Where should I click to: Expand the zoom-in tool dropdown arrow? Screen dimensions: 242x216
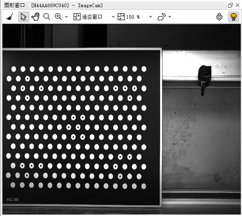coord(66,17)
